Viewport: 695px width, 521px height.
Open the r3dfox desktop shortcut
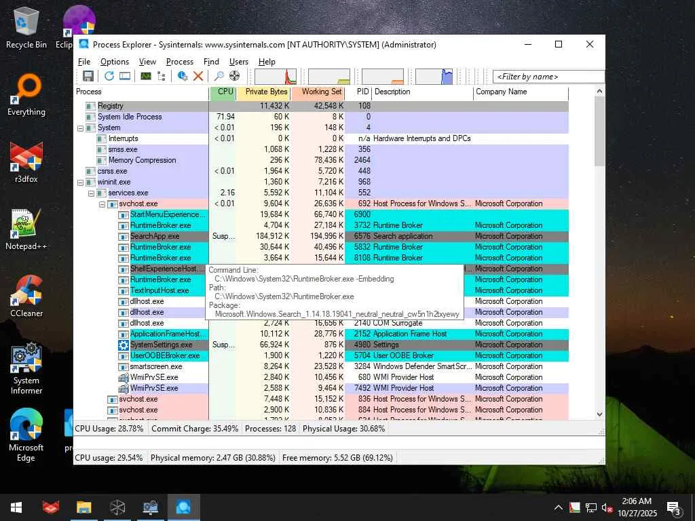pyautogui.click(x=26, y=163)
